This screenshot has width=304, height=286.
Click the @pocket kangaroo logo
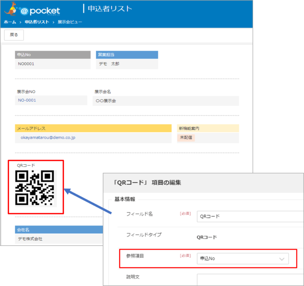click(x=32, y=9)
